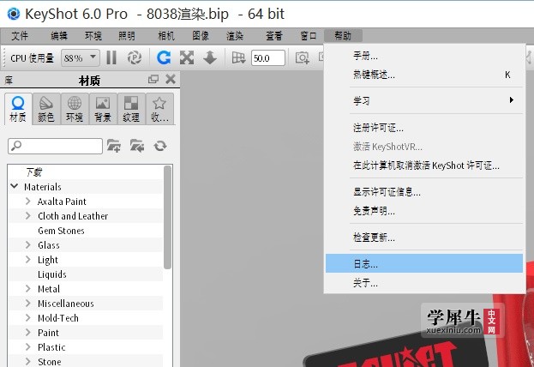Expand the Axalta Paint folder
This screenshot has width=534, height=367.
(x=28, y=201)
